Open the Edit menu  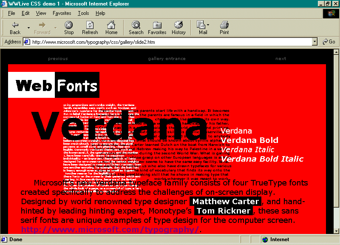(25, 13)
